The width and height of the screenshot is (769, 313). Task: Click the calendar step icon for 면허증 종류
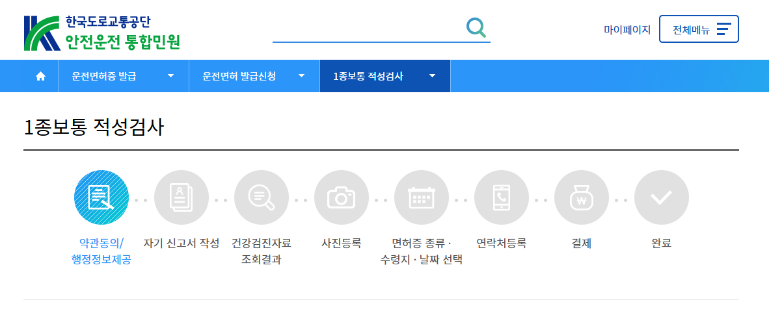coord(422,197)
